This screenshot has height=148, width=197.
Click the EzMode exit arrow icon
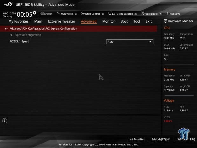(169, 140)
